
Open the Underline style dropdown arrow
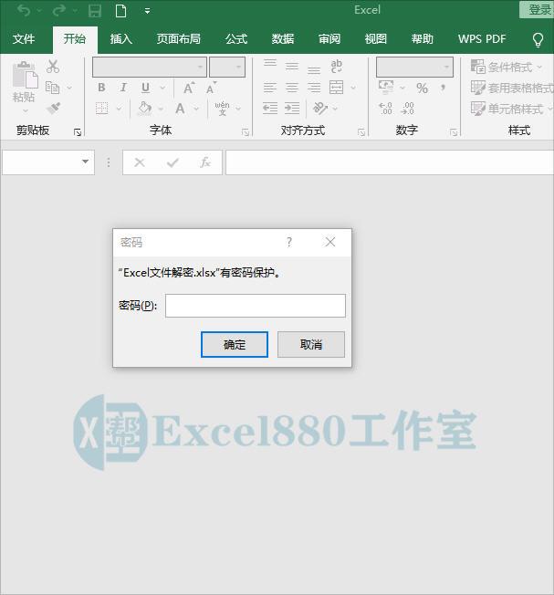tap(162, 88)
